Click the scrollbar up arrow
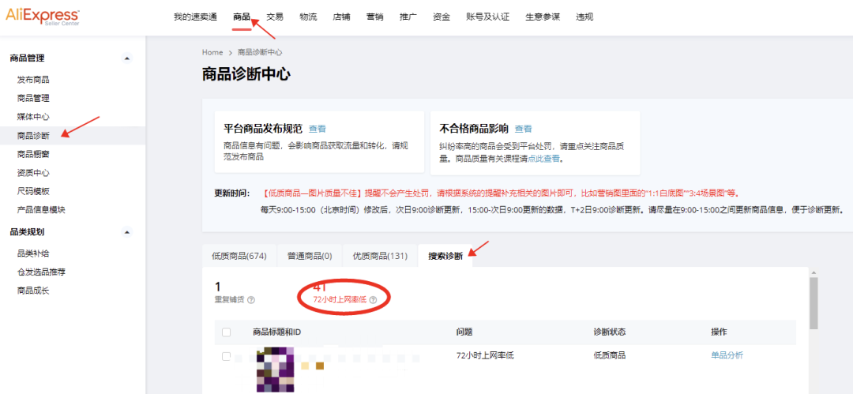Viewport: 853px width, 394px height. click(x=814, y=272)
